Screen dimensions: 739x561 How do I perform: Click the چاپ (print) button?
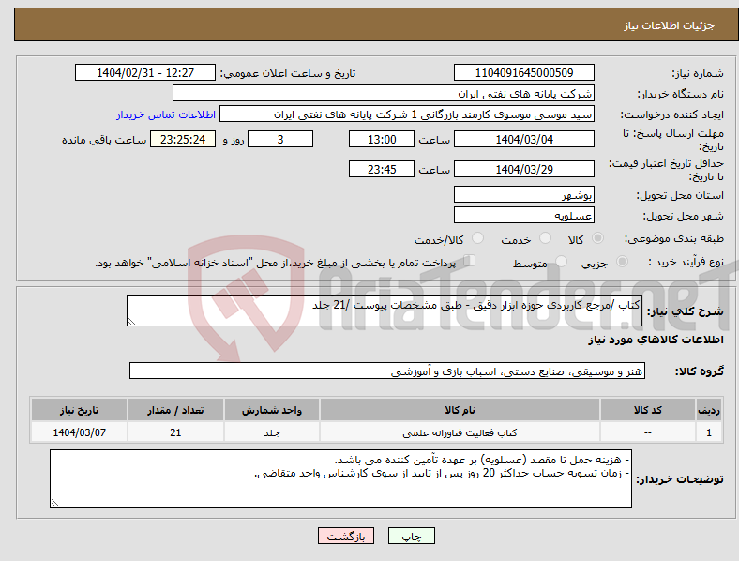coord(411,536)
